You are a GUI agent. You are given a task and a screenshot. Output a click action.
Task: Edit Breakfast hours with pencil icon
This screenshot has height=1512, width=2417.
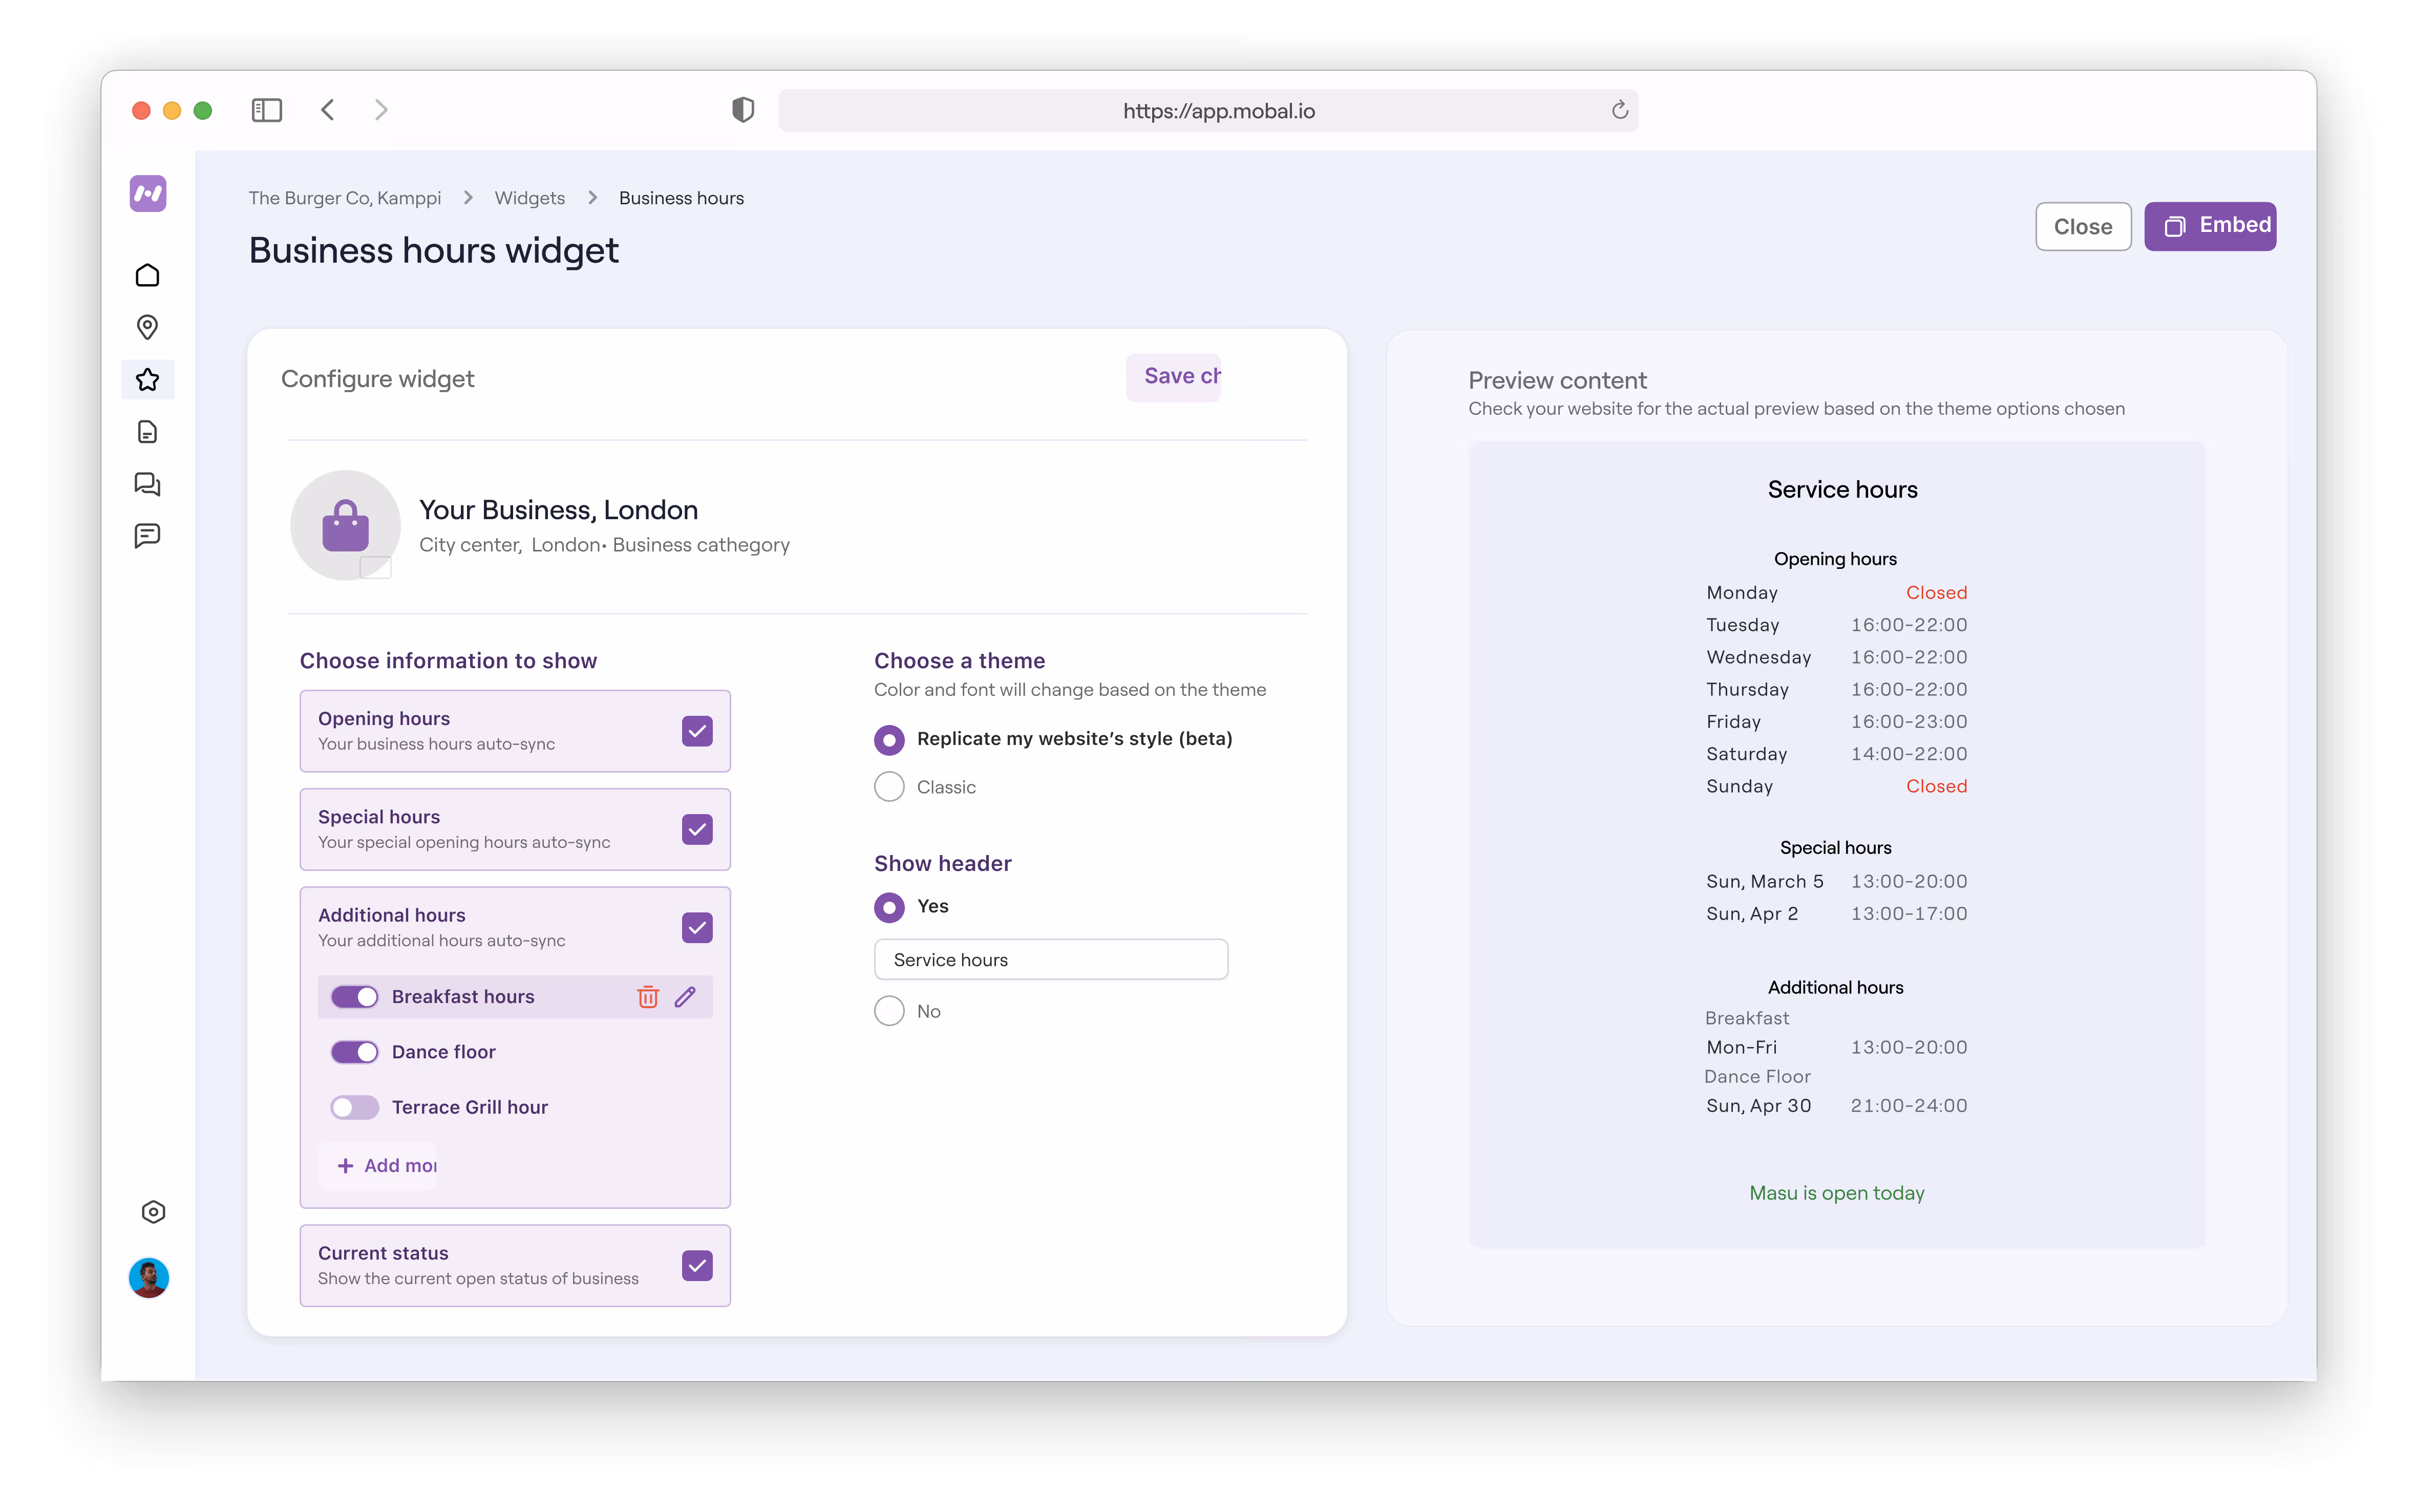point(685,997)
